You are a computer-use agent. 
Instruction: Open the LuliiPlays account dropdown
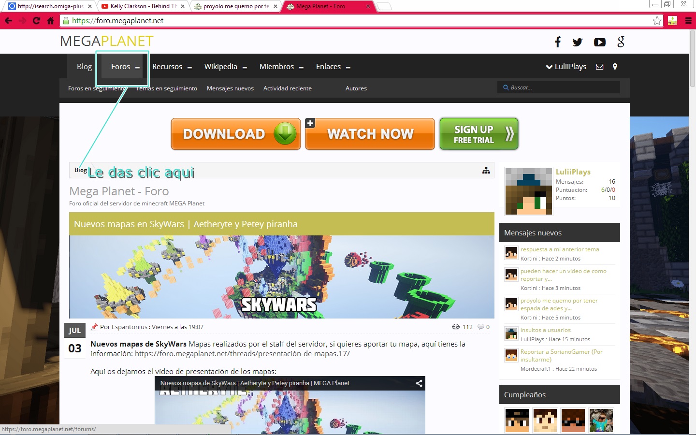tap(566, 67)
